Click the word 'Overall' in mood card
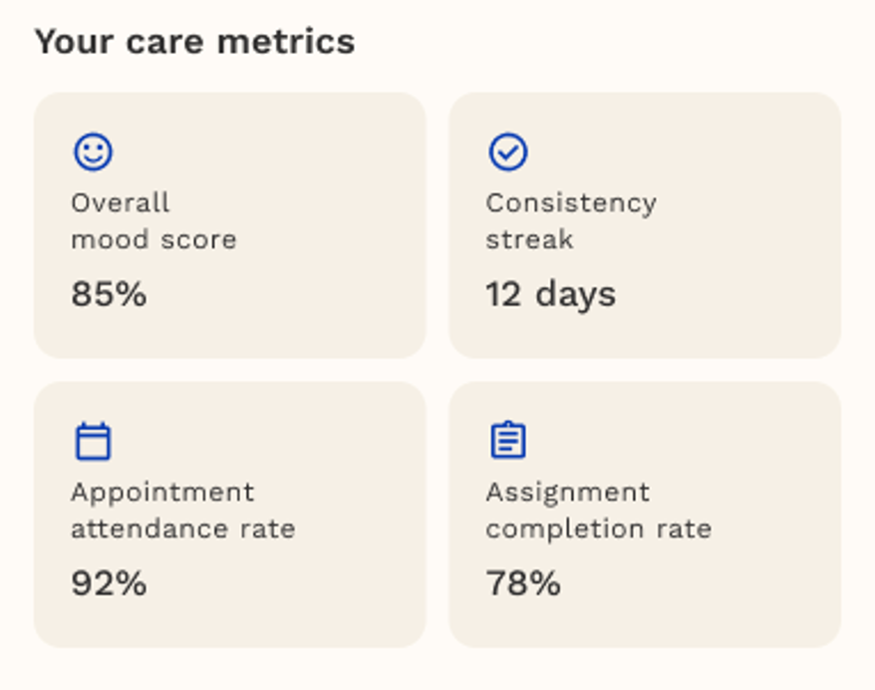Image resolution: width=875 pixels, height=690 pixels. click(x=120, y=203)
